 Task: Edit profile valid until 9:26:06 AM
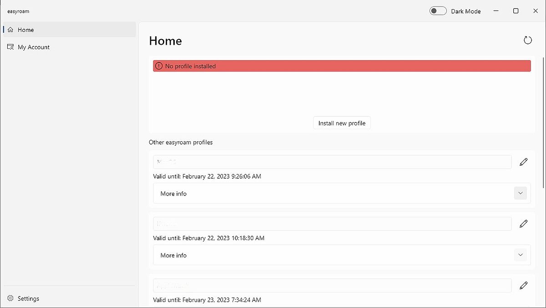pos(524,162)
